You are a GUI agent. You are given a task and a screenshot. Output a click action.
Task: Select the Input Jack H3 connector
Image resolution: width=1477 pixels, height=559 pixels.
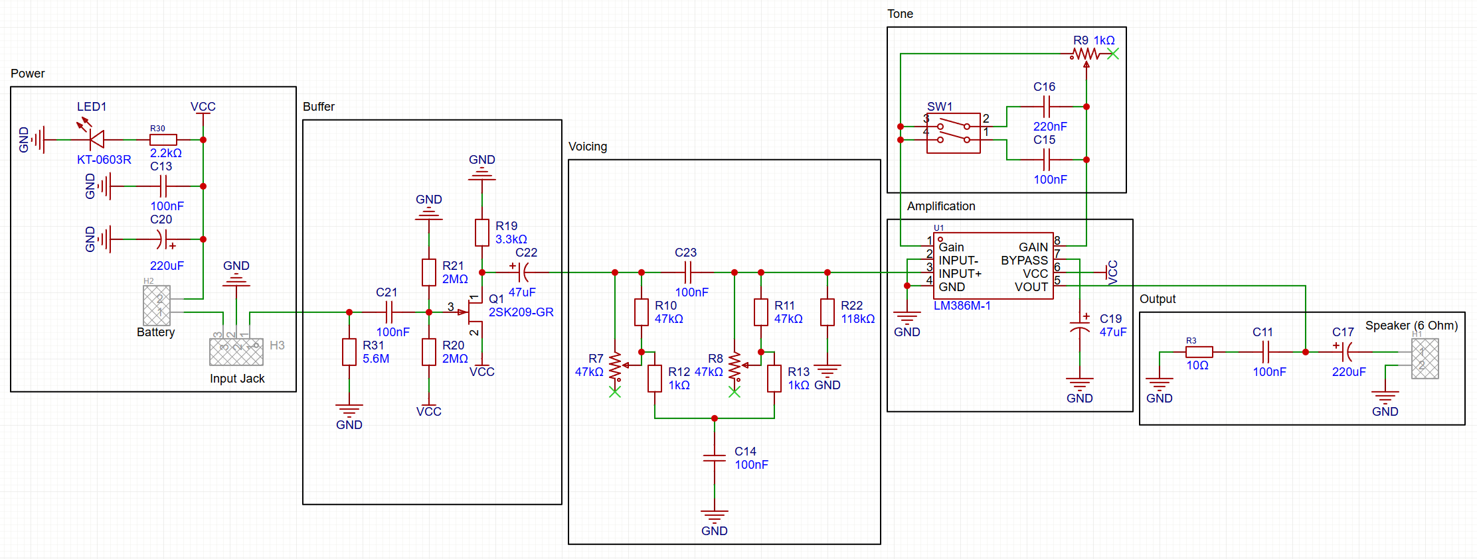click(236, 351)
